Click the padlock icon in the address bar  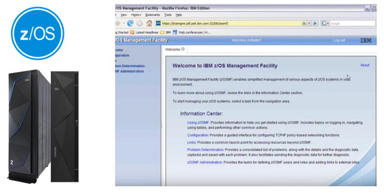coord(304,24)
